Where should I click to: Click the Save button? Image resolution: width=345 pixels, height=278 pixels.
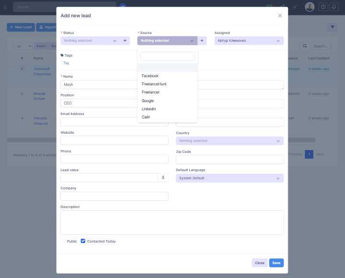tap(276, 263)
